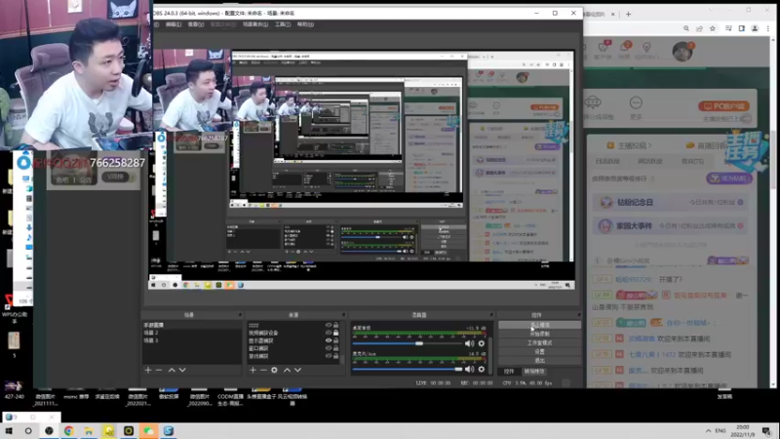Open the 工具(T) menu in OBS
This screenshot has width=780, height=439.
(283, 24)
